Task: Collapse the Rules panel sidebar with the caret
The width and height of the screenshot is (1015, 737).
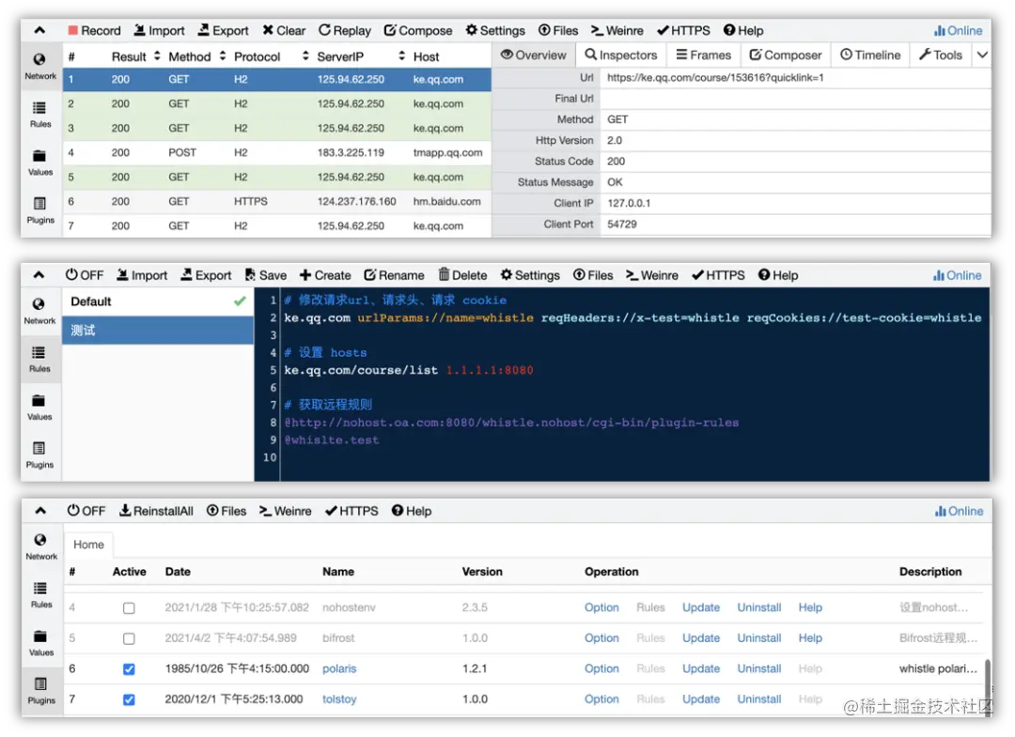Action: (39, 275)
